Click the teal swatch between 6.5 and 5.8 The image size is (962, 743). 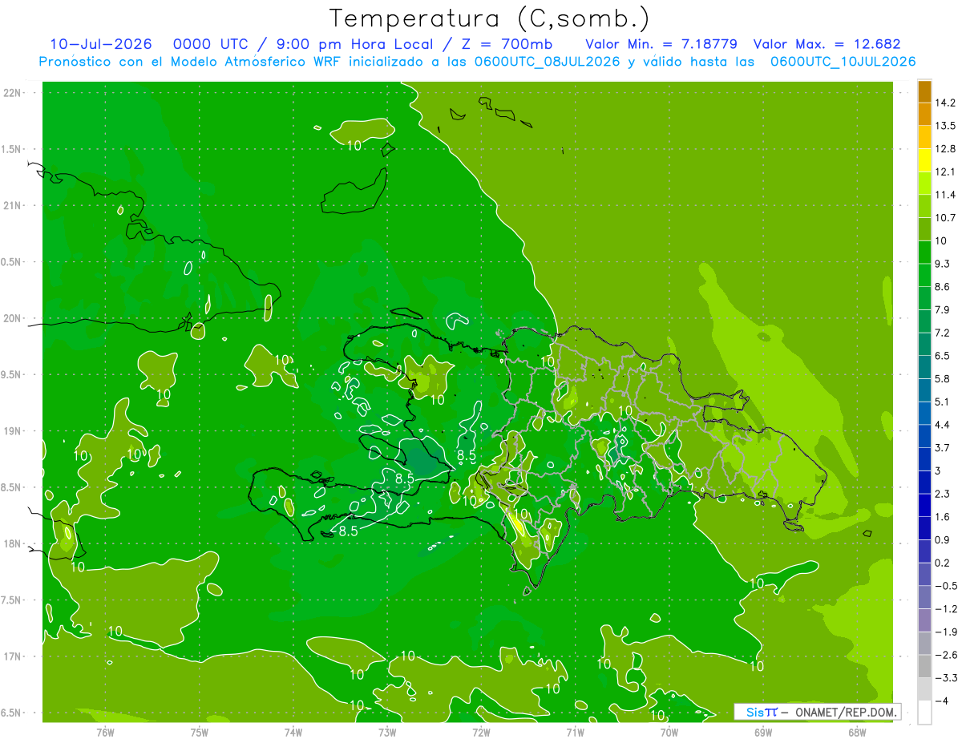(924, 367)
